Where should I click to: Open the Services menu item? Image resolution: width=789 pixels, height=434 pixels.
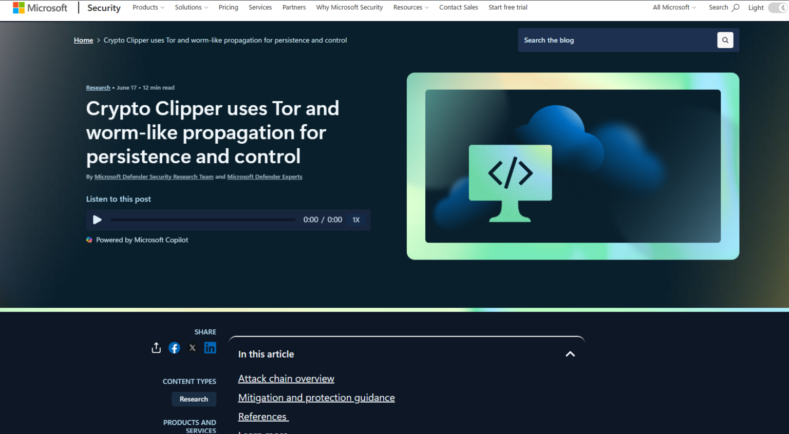[x=260, y=7]
